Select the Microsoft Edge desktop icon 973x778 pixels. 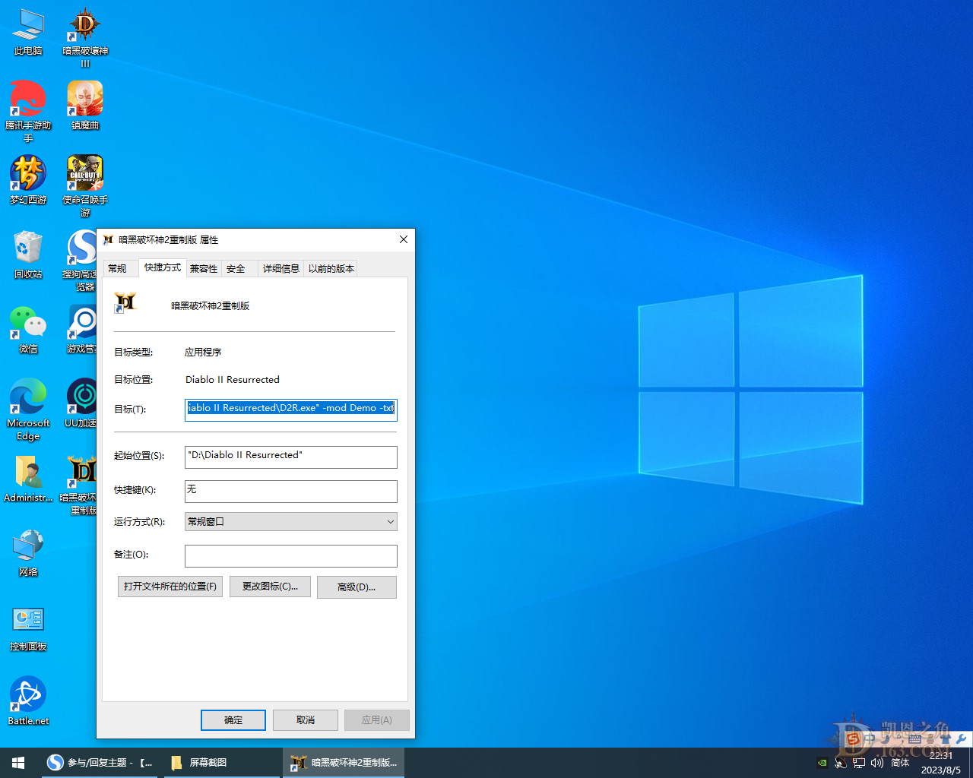(x=28, y=410)
